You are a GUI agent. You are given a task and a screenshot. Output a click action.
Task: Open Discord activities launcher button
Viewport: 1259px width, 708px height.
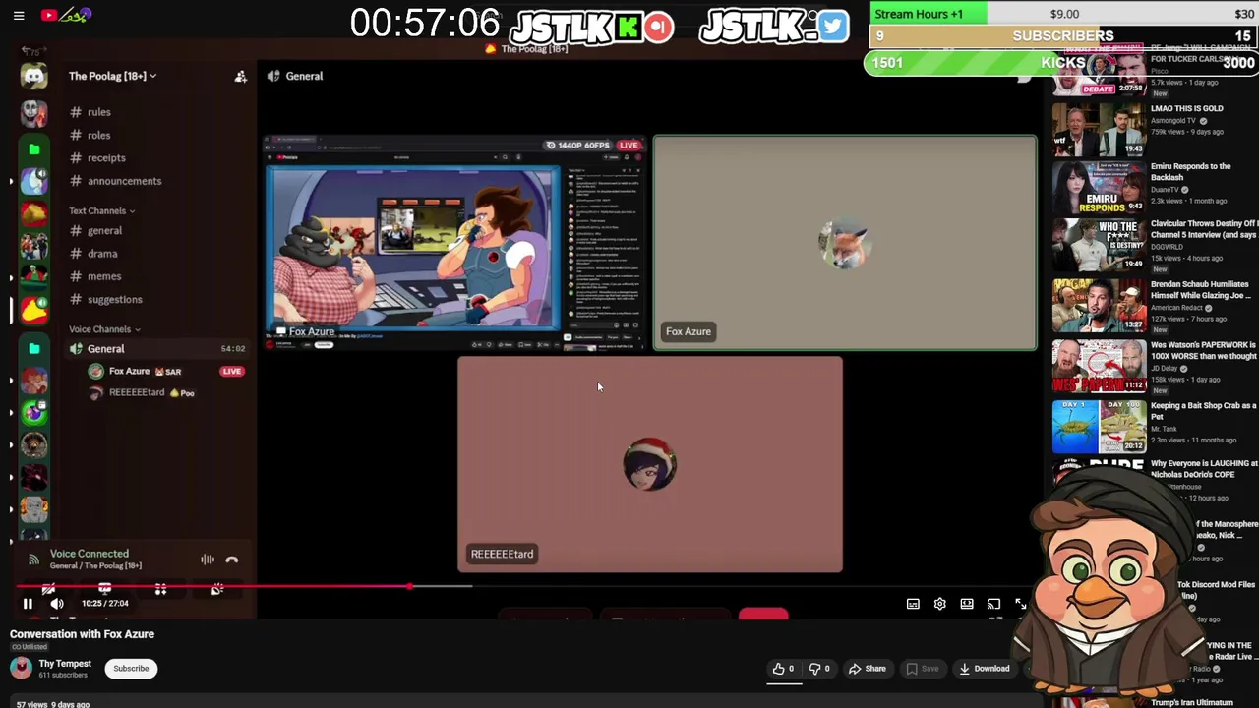tap(160, 590)
